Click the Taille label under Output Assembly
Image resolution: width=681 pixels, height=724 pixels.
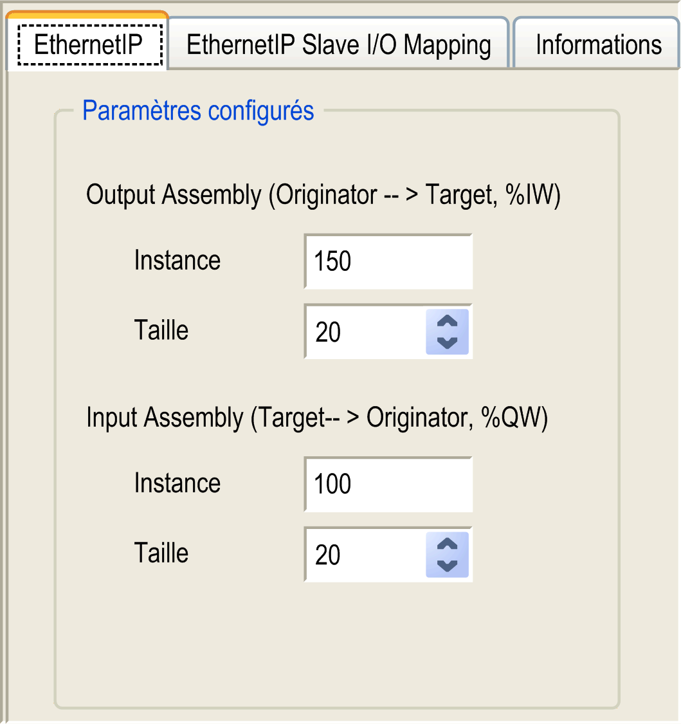click(x=161, y=331)
